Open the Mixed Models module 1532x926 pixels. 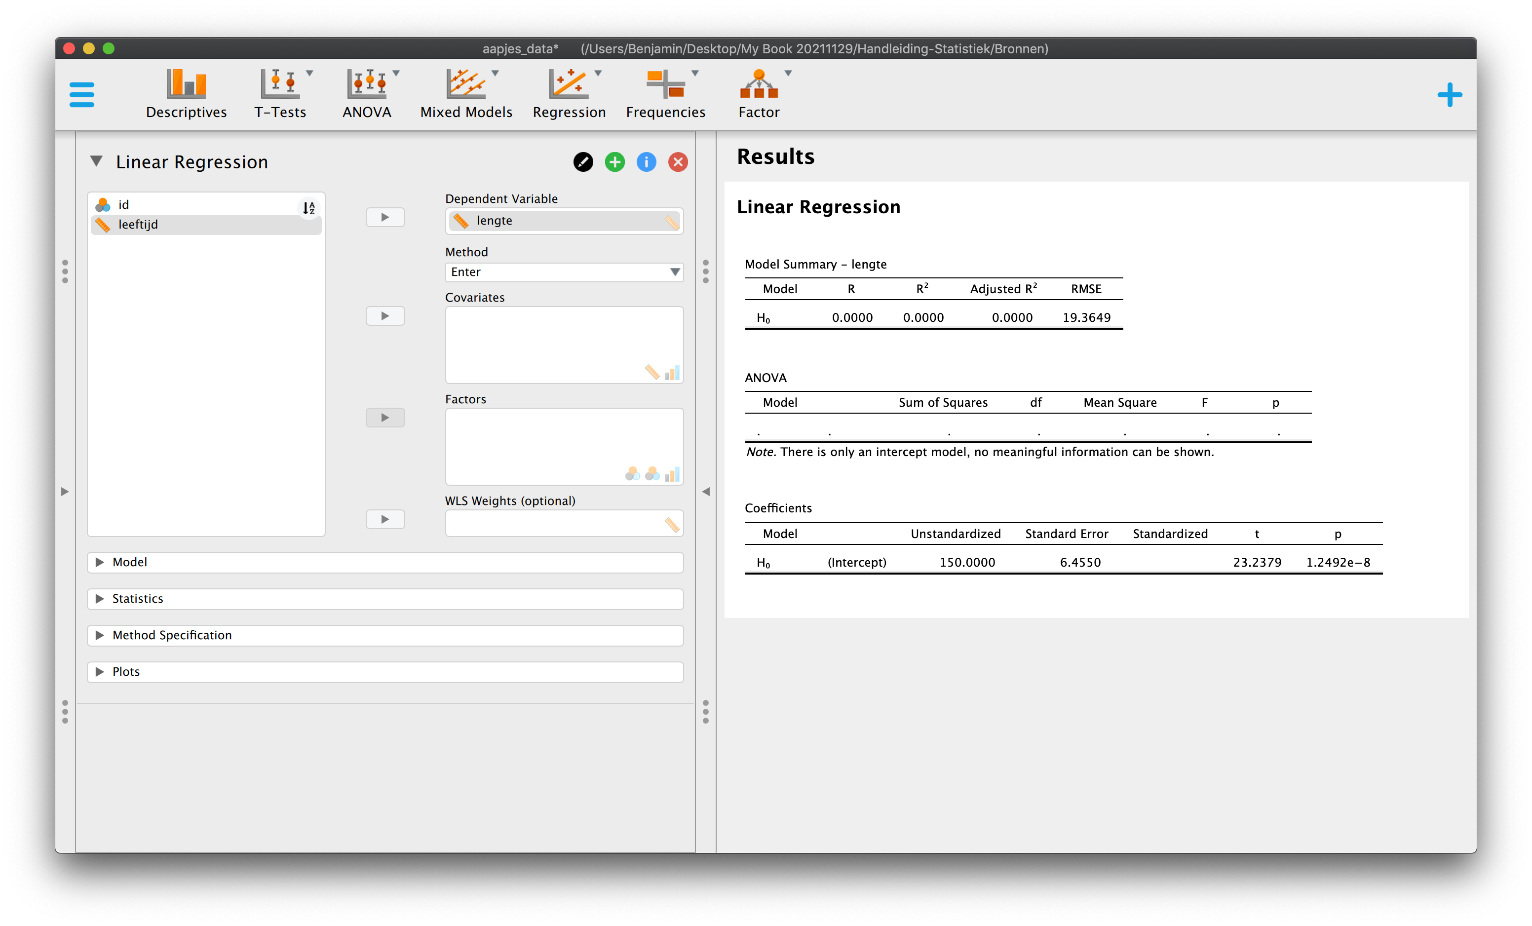click(x=466, y=94)
